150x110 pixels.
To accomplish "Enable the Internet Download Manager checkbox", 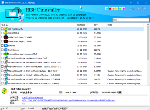I will [x=2, y=54].
